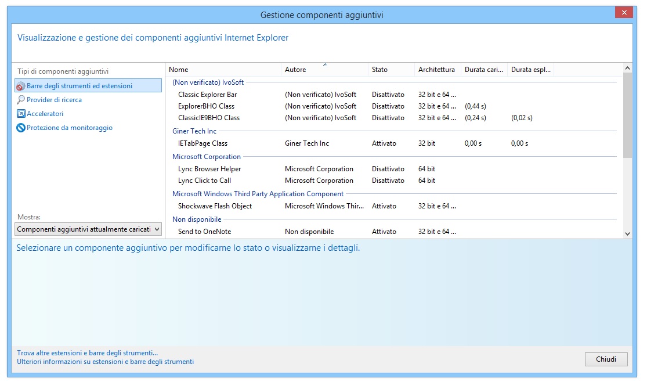This screenshot has height=382, width=647.
Task: Click the Non disponibile group header
Action: point(197,219)
